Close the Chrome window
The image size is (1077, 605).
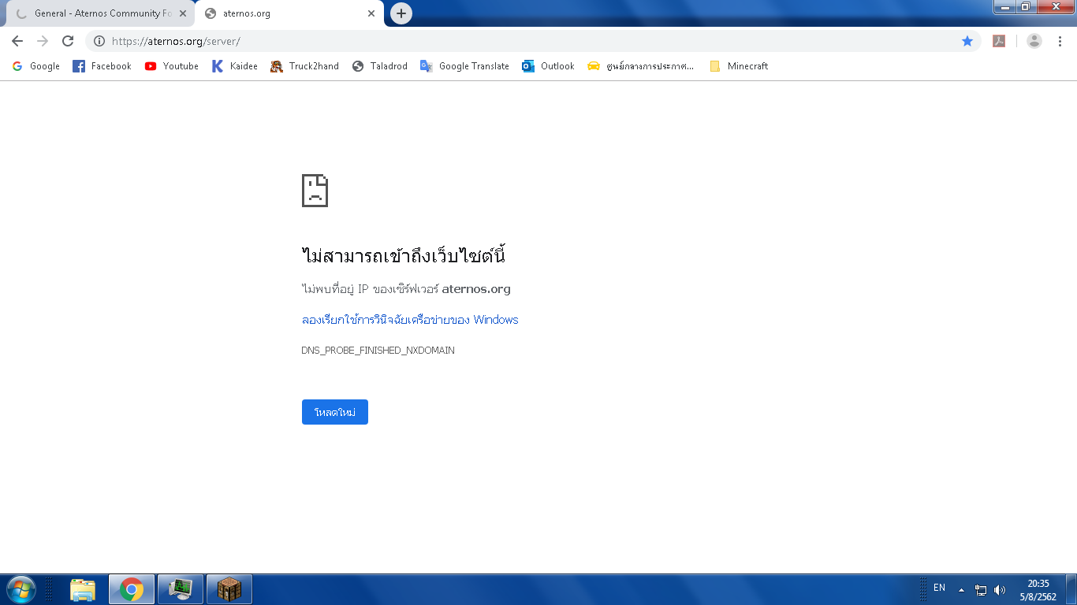(x=1055, y=7)
